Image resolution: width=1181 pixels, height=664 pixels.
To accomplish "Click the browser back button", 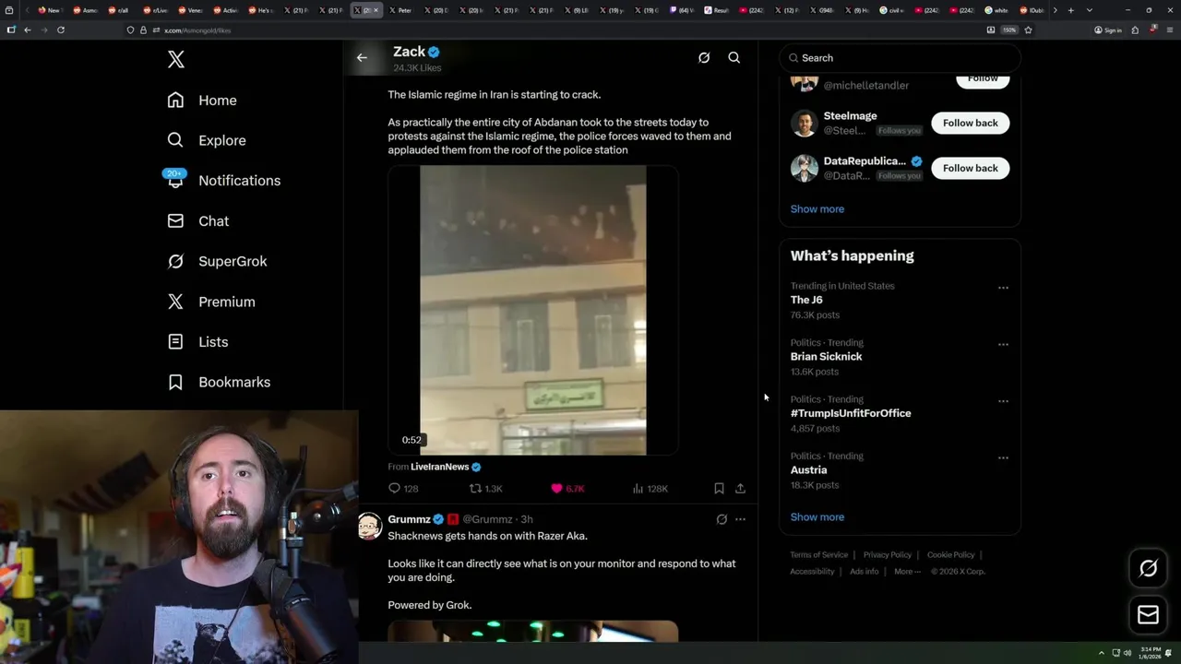I will tap(28, 30).
